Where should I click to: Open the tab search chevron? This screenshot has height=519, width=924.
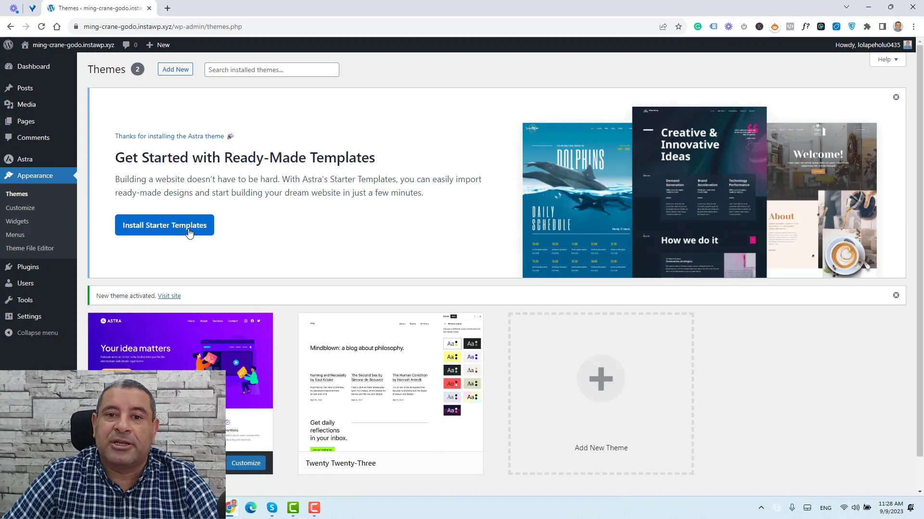pyautogui.click(x=847, y=7)
